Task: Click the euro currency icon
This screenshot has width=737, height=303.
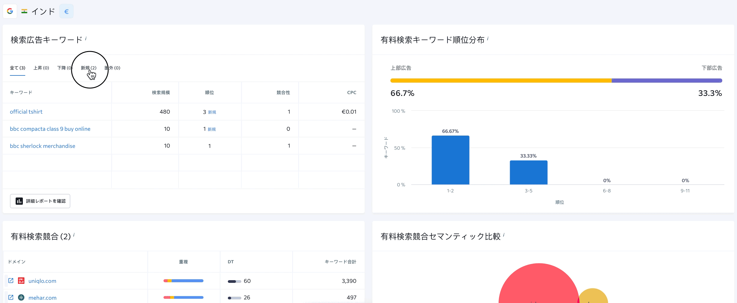Action: [x=66, y=11]
